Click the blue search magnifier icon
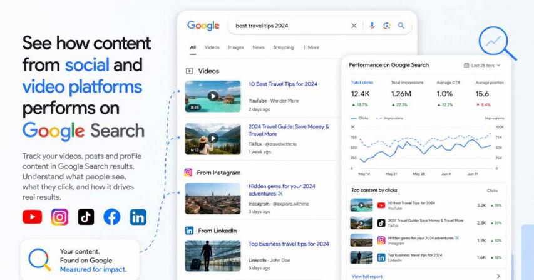Image resolution: width=534 pixels, height=280 pixels. pos(401,26)
